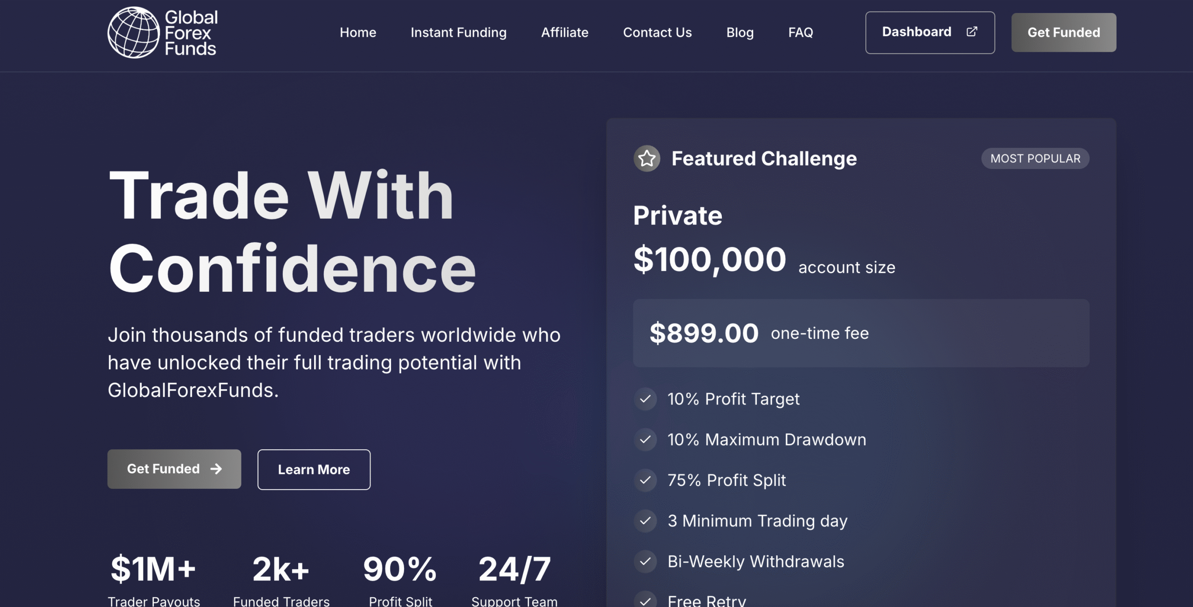The height and width of the screenshot is (607, 1193).
Task: Click the Global Forex Funds logo text
Action: (191, 33)
